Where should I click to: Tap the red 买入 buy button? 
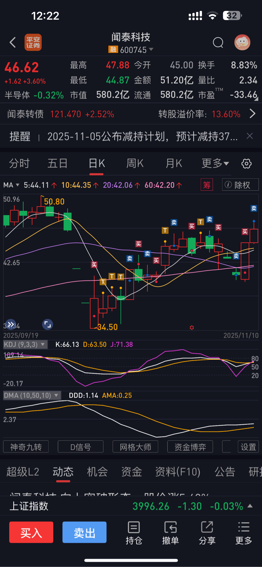click(x=31, y=532)
